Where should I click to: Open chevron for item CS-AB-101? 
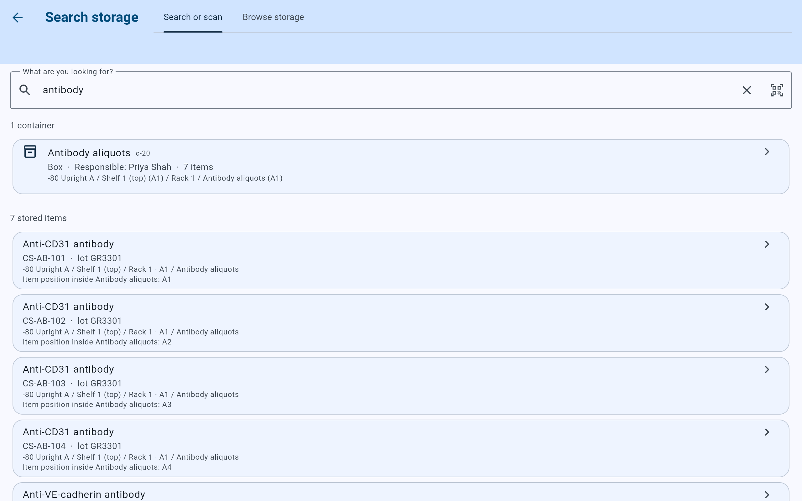(767, 244)
